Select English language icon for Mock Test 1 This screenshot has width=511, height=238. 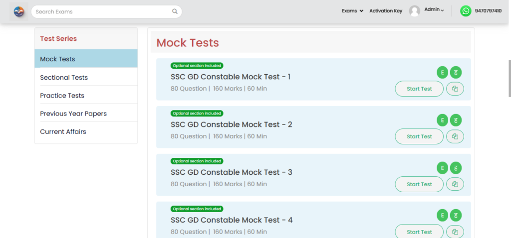tap(442, 72)
